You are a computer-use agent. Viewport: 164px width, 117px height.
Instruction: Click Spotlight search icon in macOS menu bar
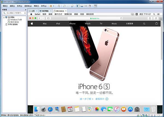click(154, 14)
